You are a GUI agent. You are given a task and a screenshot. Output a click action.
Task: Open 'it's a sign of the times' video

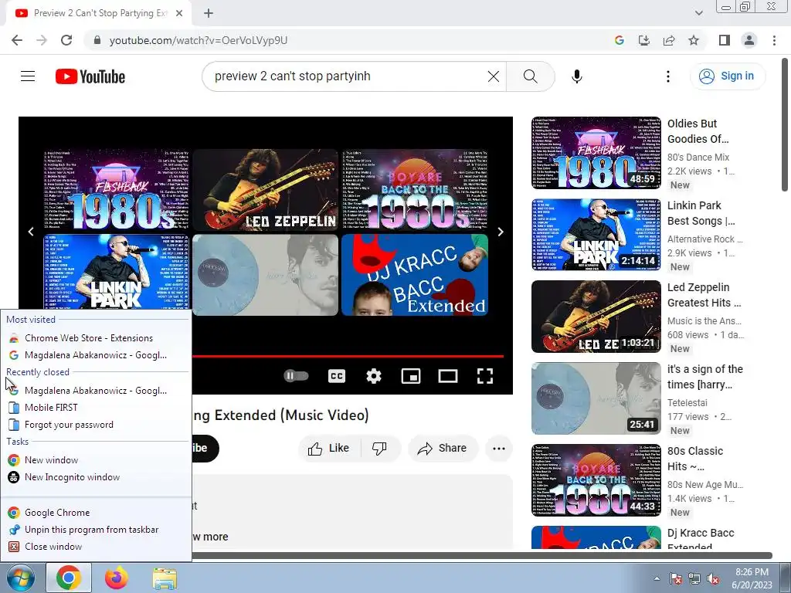click(596, 399)
